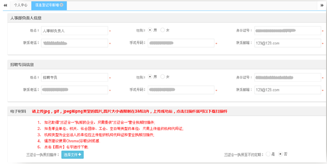This screenshot has width=327, height=164.
Task: Choose 否 for 三证合一执照至不约定期
Action: pos(281,154)
